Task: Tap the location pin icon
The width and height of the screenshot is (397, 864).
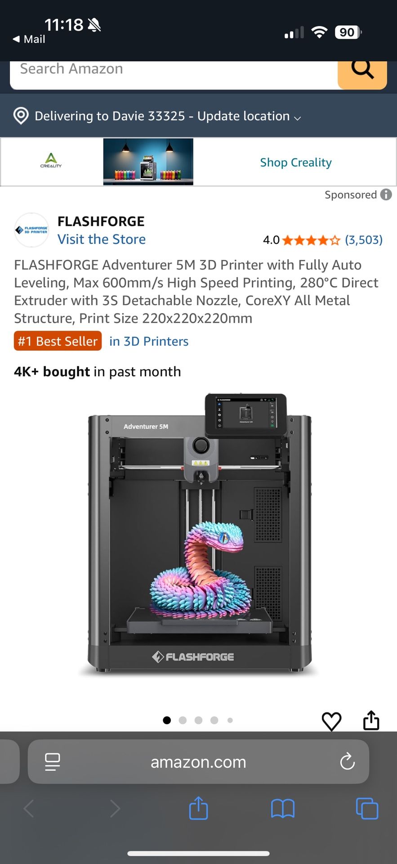Action: (x=21, y=116)
